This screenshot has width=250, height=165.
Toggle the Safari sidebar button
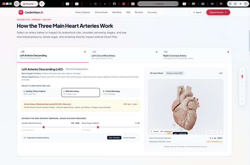pyautogui.click(x=16, y=4)
